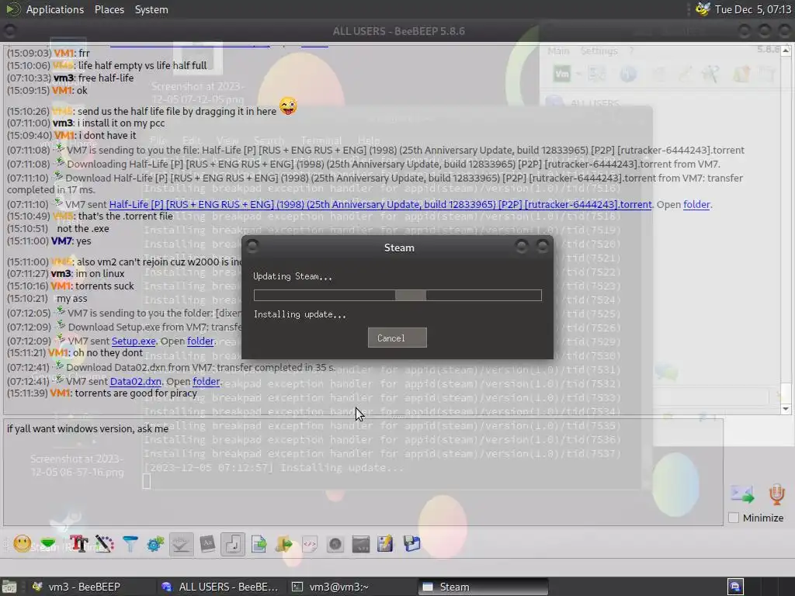Open the System menu
The width and height of the screenshot is (795, 596).
(x=151, y=9)
